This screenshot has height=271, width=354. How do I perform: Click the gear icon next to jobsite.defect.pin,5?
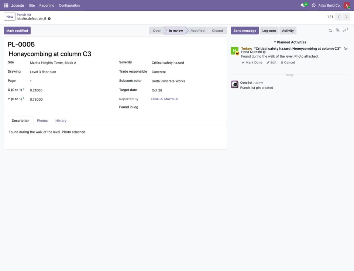tap(49, 19)
